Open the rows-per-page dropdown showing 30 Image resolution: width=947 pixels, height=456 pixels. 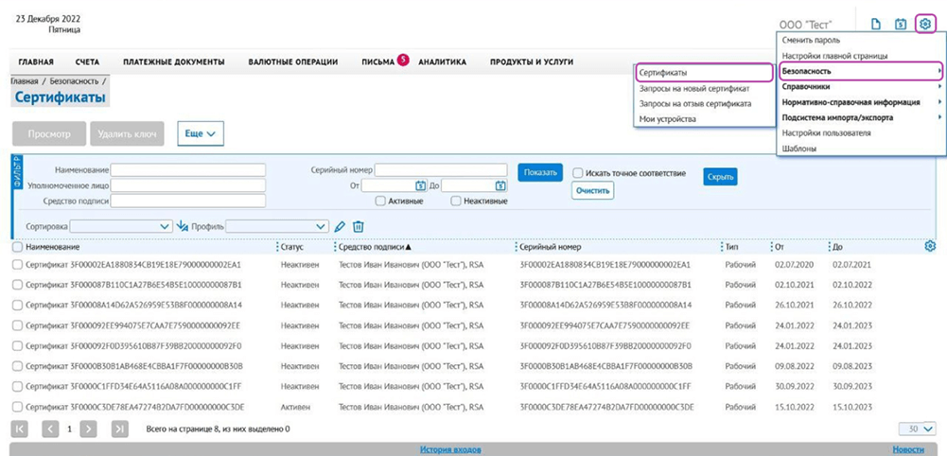[x=917, y=429]
